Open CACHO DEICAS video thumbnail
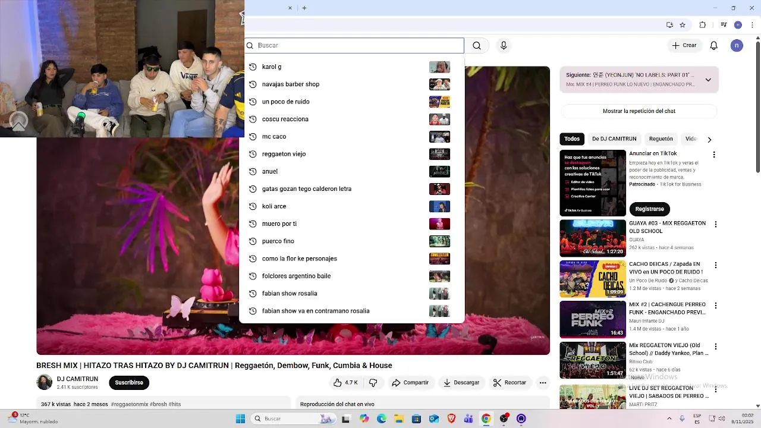This screenshot has width=761, height=428. 593,279
